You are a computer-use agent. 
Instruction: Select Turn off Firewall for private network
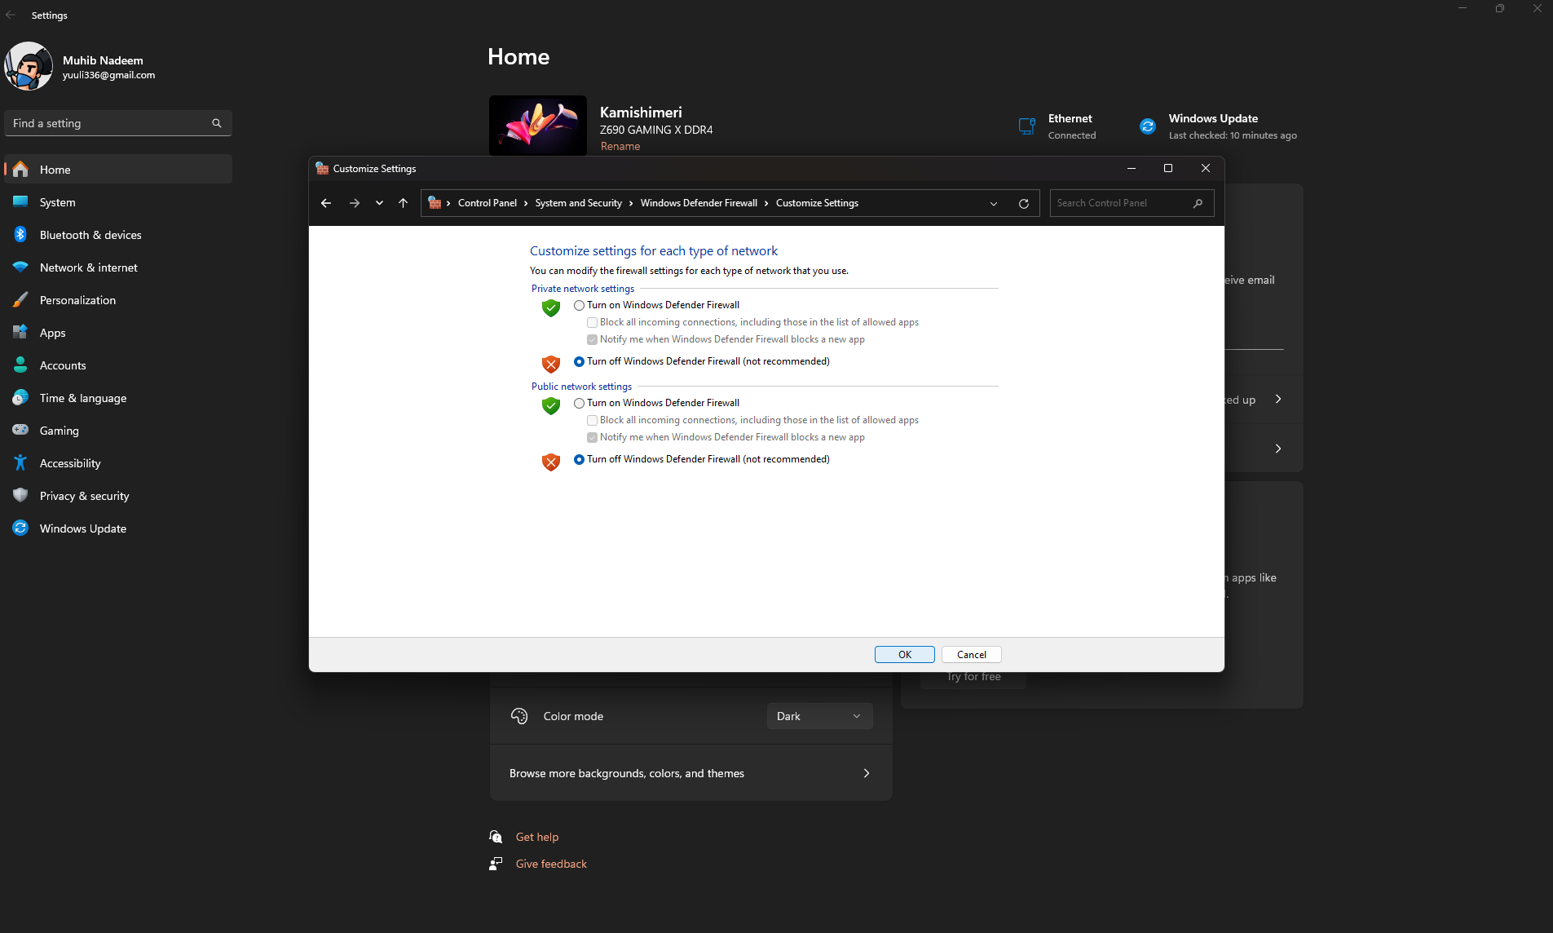pos(579,361)
